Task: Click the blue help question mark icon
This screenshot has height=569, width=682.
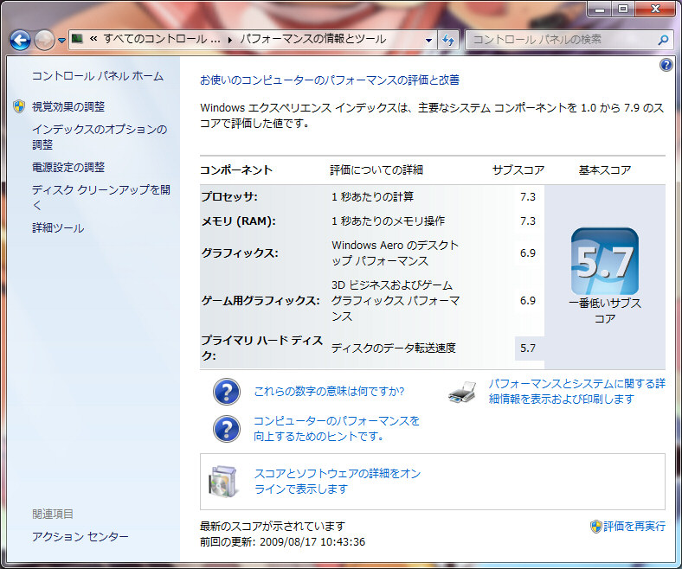Action: tap(666, 65)
